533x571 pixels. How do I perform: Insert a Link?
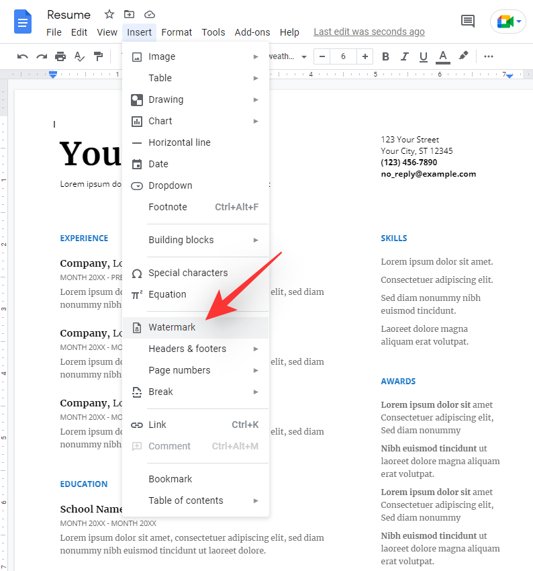pos(196,425)
